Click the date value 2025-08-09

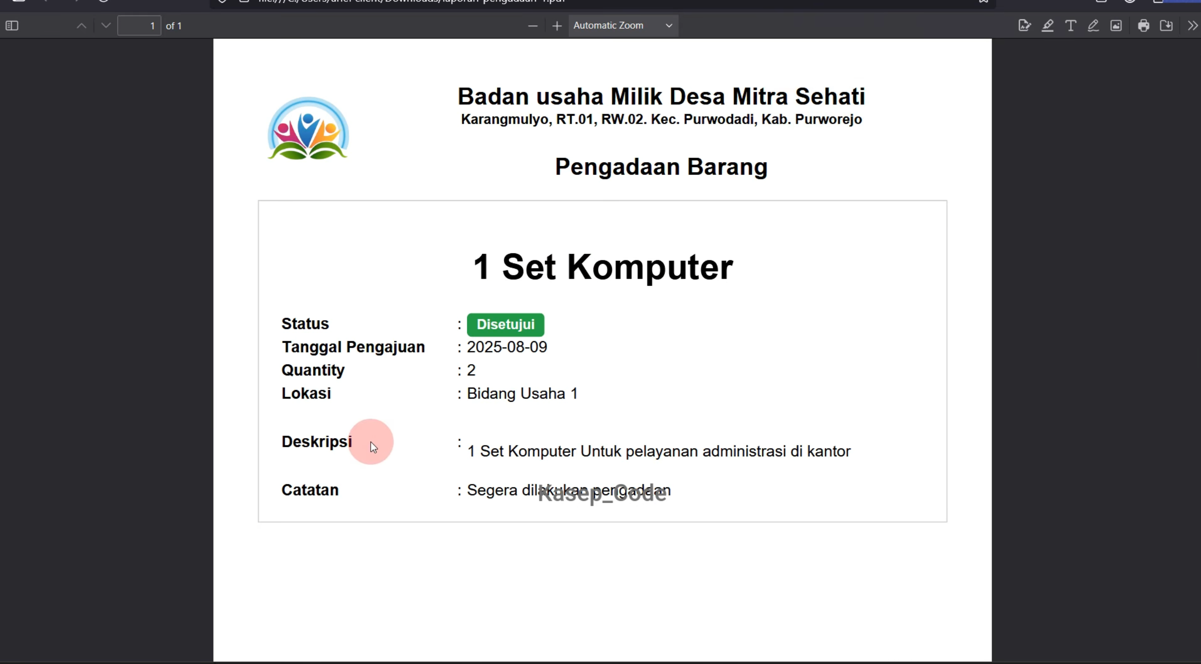click(x=507, y=347)
